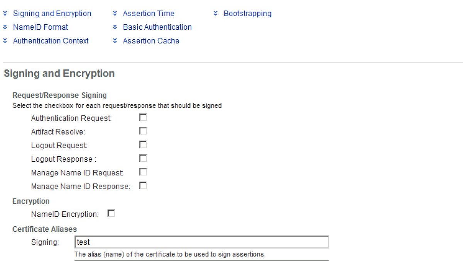Enable Authentication Request signing
The image size is (463, 261).
click(143, 117)
